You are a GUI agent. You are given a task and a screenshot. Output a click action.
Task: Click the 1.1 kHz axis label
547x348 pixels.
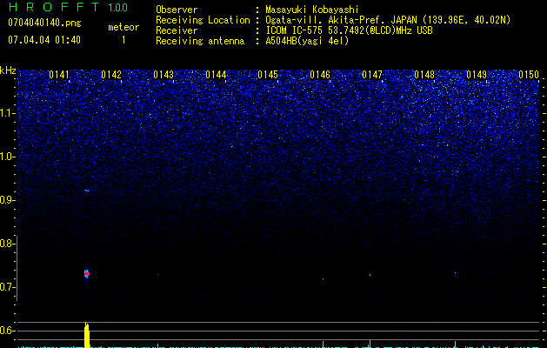point(7,113)
